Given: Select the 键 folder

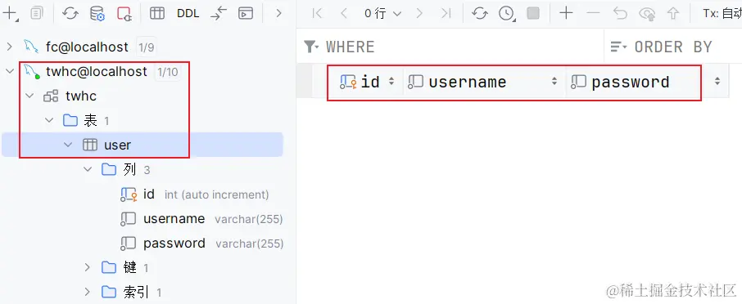Looking at the screenshot, I should (129, 268).
